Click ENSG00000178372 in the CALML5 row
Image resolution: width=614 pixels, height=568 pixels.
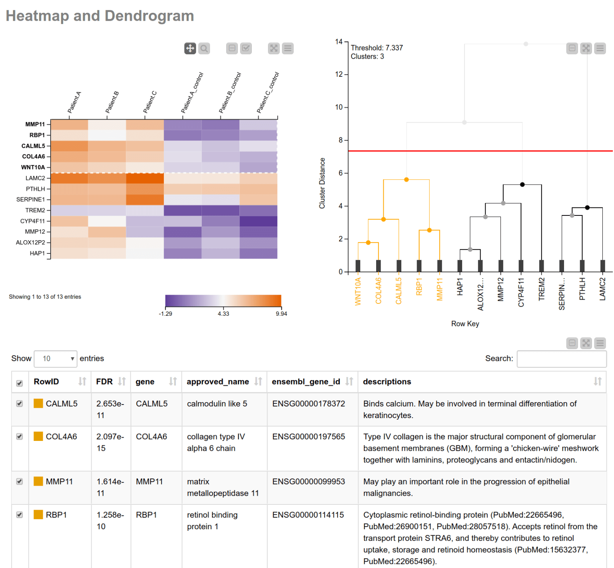(x=309, y=404)
